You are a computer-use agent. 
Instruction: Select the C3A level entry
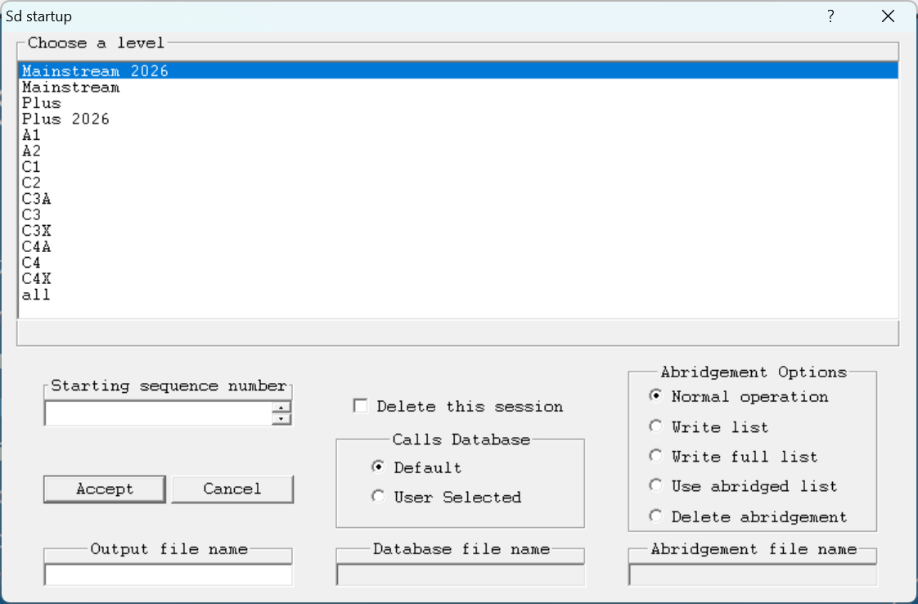click(37, 199)
